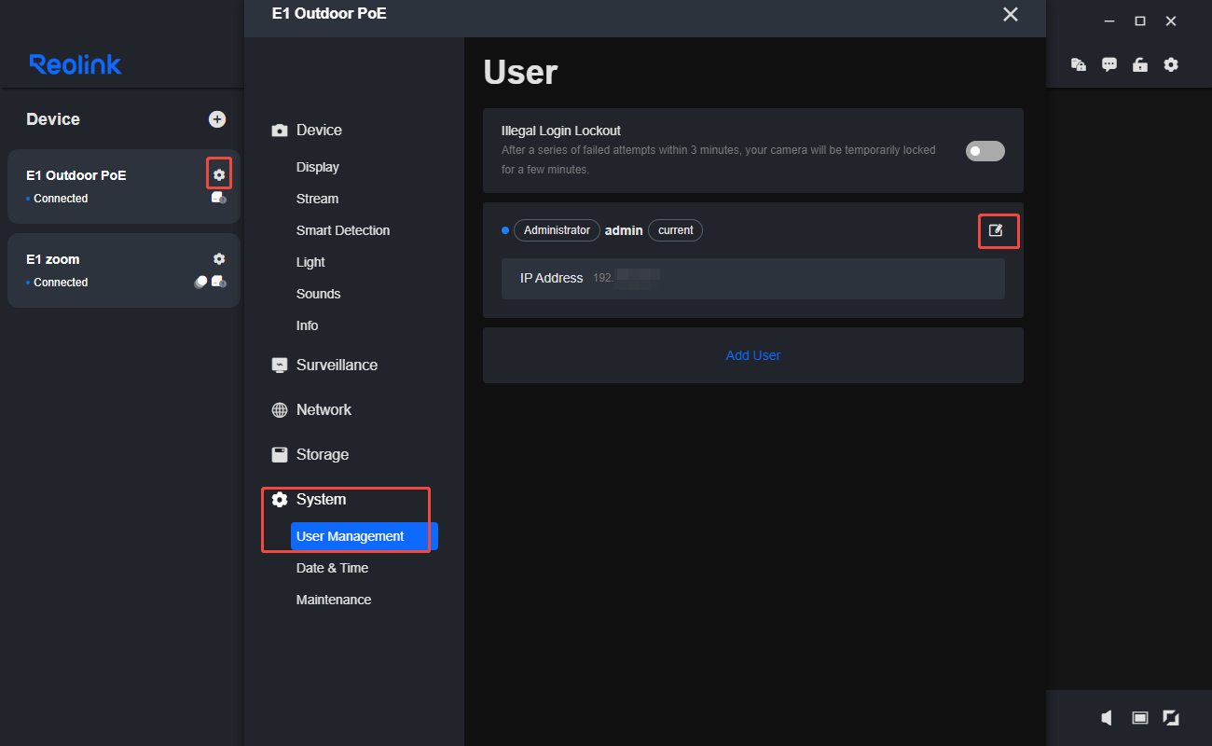Edit the admin account with the pencil button

pyautogui.click(x=998, y=230)
